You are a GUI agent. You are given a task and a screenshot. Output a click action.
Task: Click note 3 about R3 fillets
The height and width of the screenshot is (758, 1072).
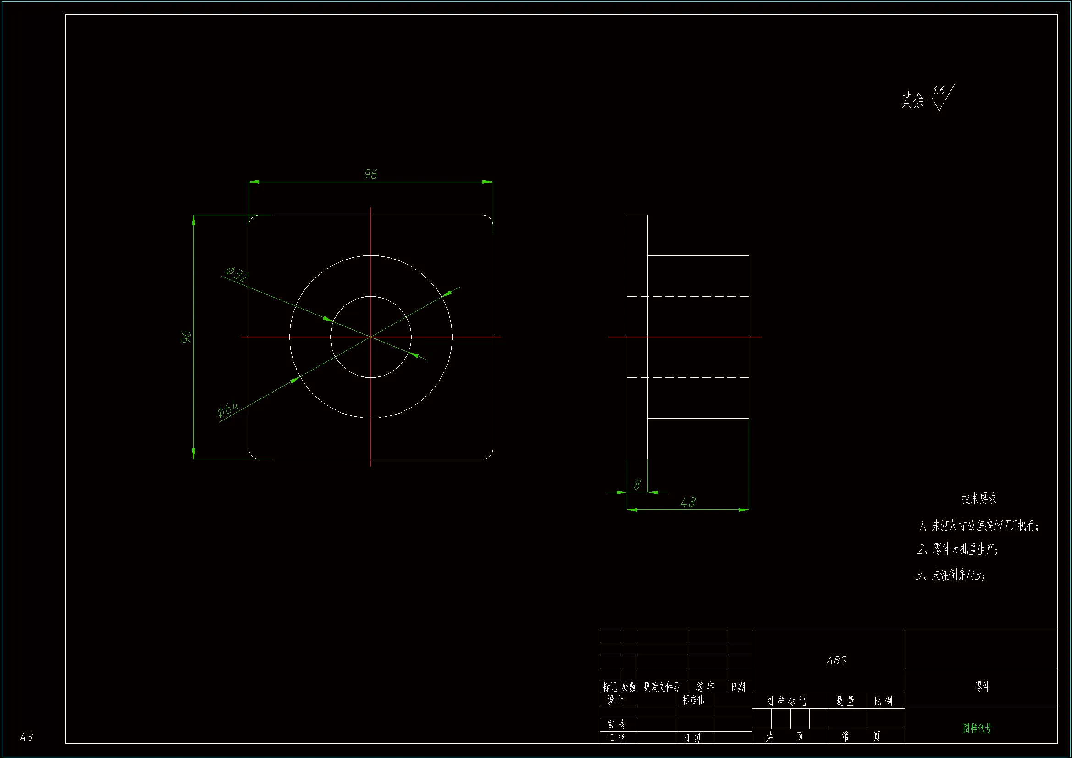(950, 575)
